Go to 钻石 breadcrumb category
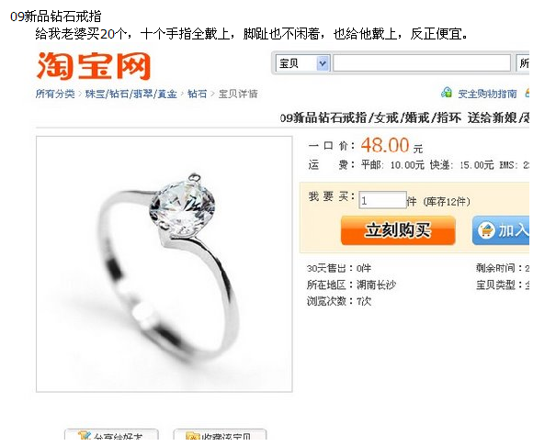The height and width of the screenshot is (446, 556). [198, 94]
